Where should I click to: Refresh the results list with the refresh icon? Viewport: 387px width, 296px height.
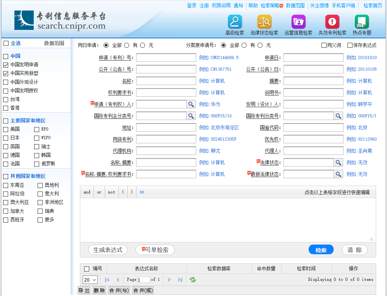[x=193, y=279]
